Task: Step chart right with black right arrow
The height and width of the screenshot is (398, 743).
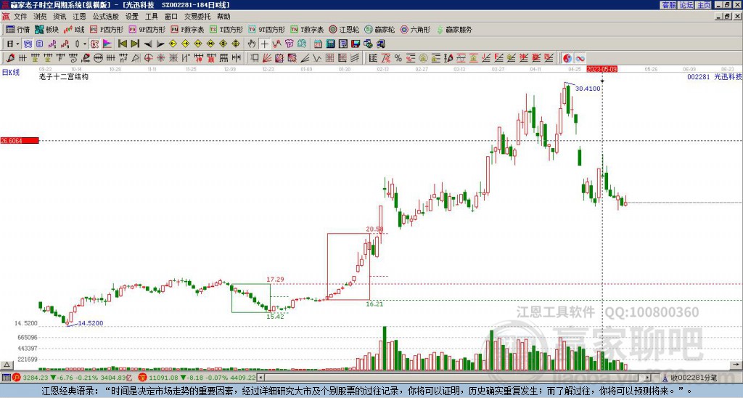Action: click(x=160, y=44)
